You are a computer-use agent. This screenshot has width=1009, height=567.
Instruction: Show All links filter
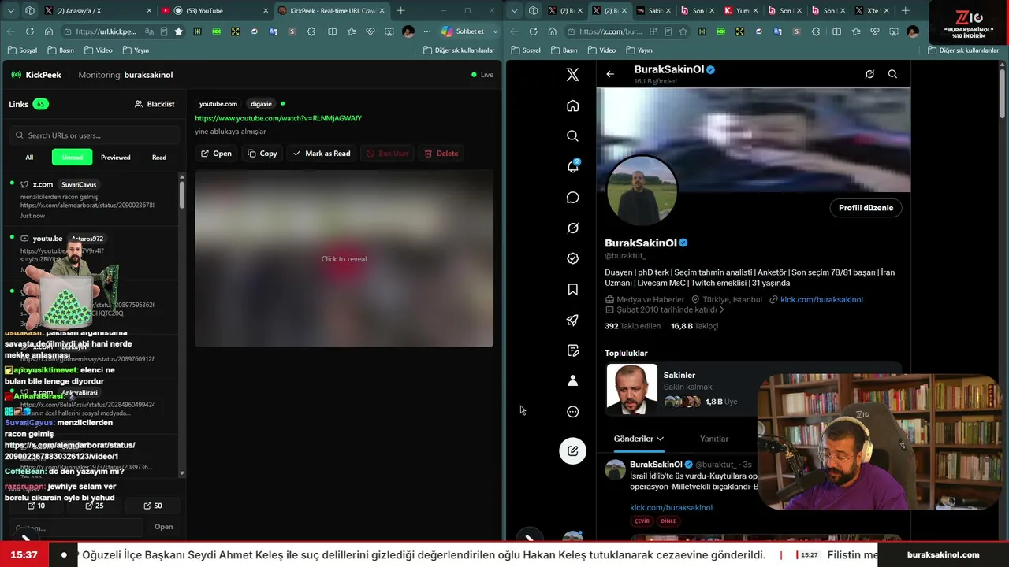pos(29,157)
